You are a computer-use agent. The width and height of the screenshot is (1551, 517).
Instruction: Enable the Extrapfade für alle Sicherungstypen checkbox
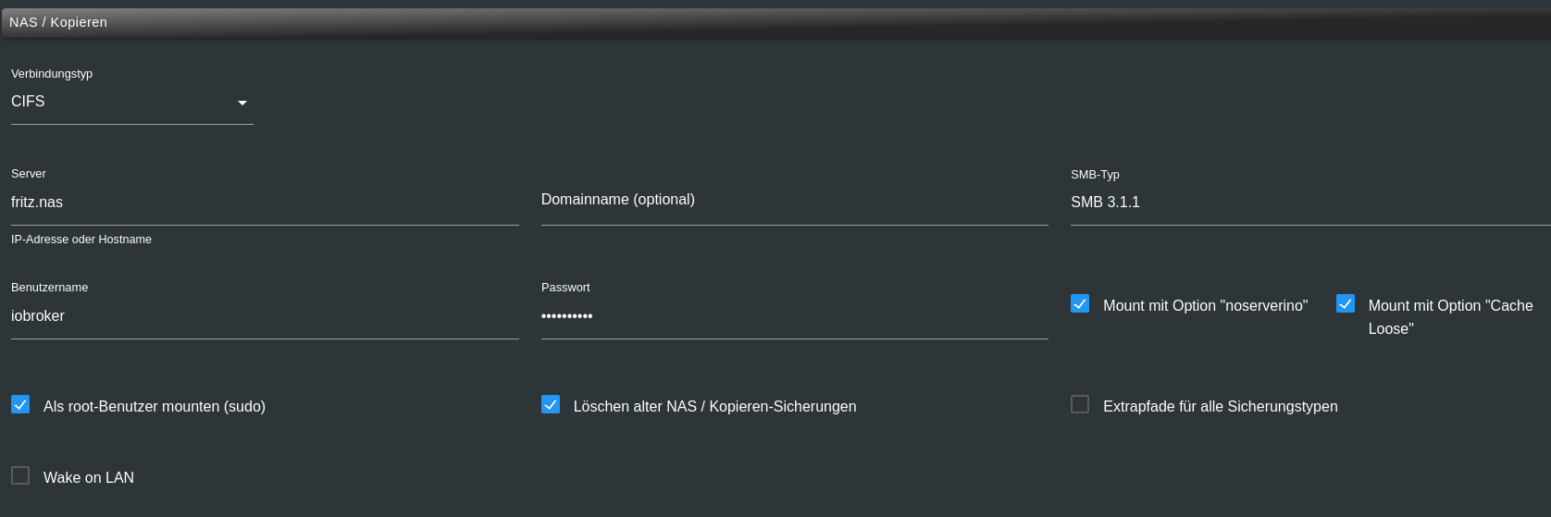click(x=1080, y=404)
